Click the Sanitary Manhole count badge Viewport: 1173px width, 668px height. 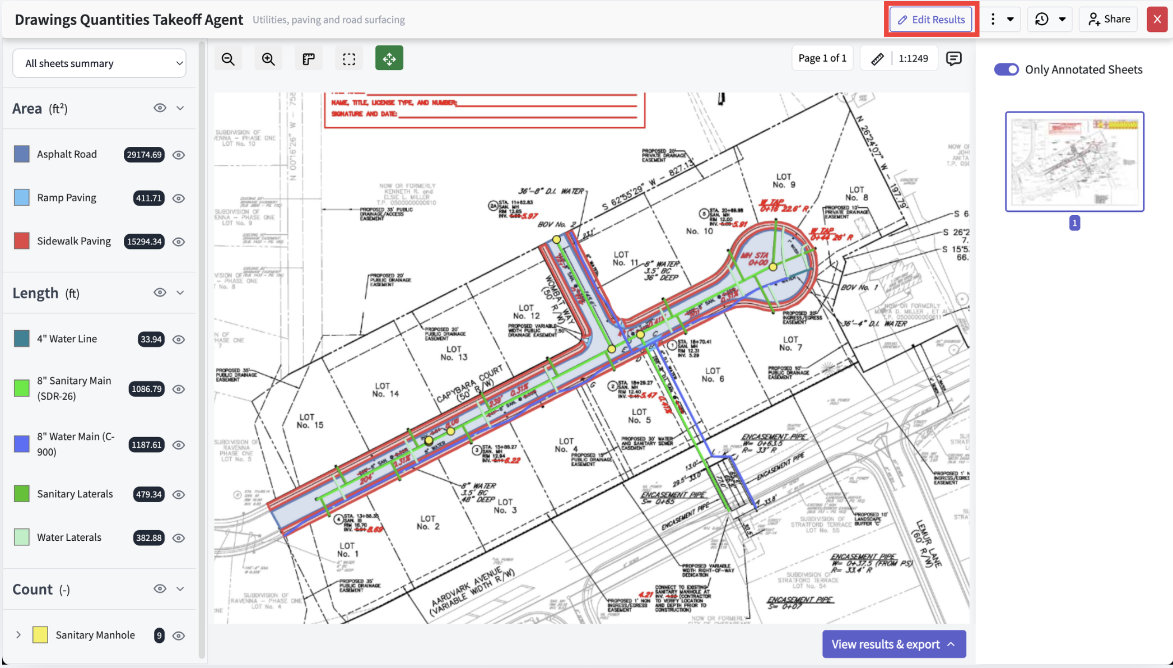point(159,635)
